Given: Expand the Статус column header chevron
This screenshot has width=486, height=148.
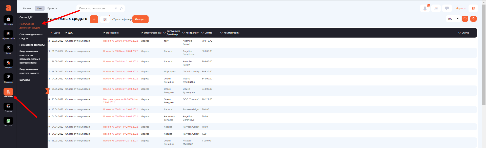Looking at the screenshot, I should [x=459, y=33].
